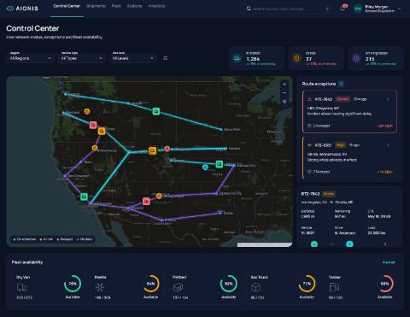Toggle the On schedule legend item
Screen dimensions: 410x317
pyautogui.click(x=25, y=239)
